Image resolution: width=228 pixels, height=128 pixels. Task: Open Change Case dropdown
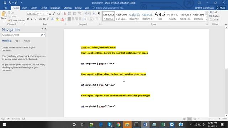(x=59, y=14)
